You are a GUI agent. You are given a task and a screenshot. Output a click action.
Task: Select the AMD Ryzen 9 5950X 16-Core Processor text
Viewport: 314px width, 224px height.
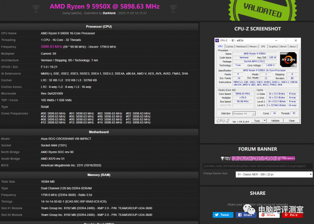pos(68,33)
